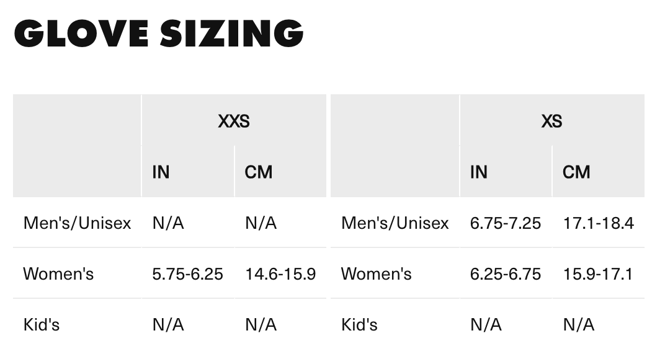The height and width of the screenshot is (346, 665).
Task: Click the 15.9-17.1 centimeters cell
Action: coord(598,274)
